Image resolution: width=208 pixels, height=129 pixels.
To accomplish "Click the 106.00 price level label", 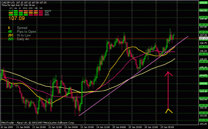I will pyautogui.click(x=203, y=54).
